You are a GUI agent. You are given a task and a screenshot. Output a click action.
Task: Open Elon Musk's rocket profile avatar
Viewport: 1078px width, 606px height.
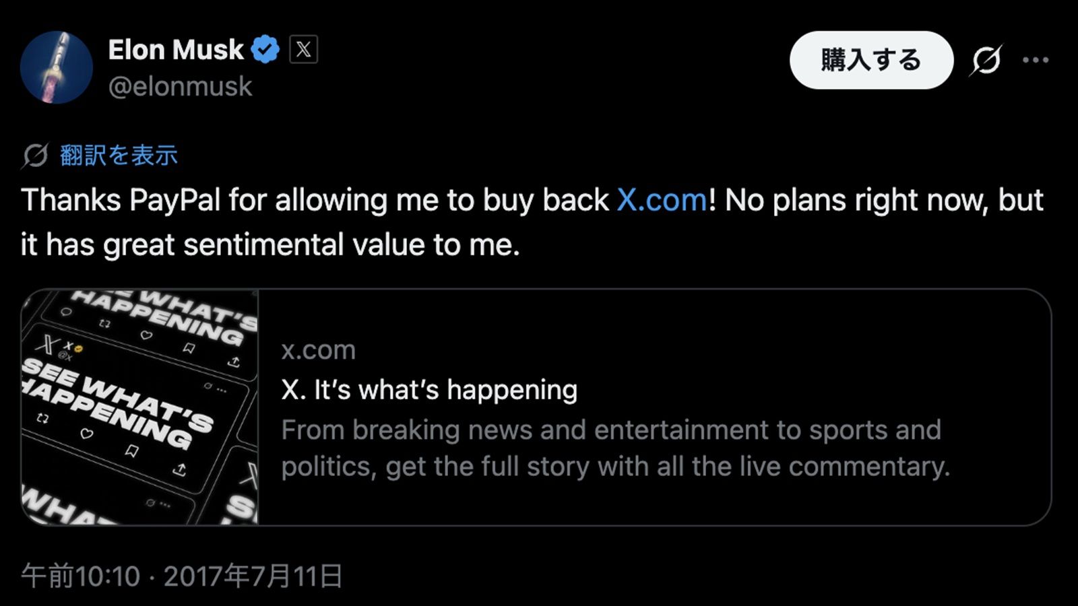pyautogui.click(x=57, y=67)
